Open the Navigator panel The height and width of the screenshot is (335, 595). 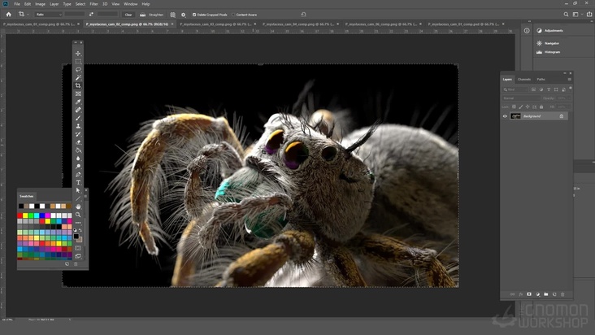[x=548, y=43]
